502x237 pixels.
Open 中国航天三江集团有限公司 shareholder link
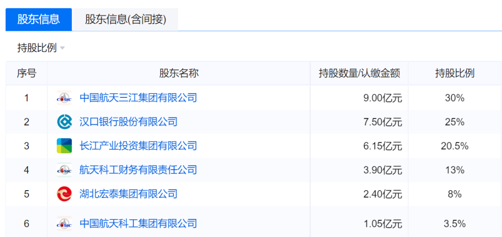pyautogui.click(x=138, y=98)
